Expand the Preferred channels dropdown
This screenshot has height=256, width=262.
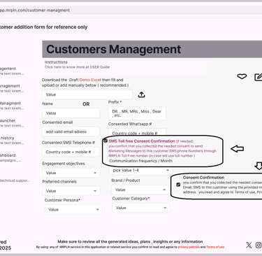click(x=71, y=191)
